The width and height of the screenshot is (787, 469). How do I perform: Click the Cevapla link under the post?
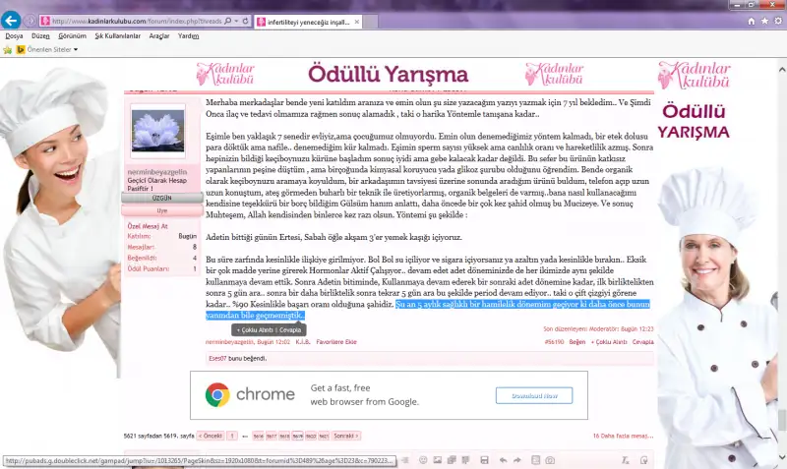642,341
